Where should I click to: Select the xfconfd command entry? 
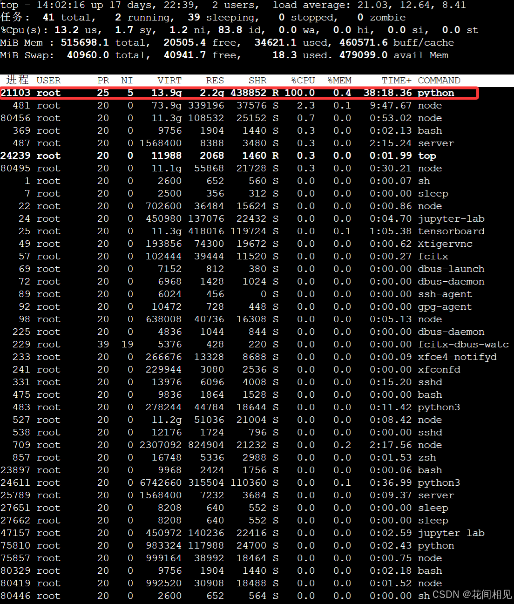tap(439, 369)
